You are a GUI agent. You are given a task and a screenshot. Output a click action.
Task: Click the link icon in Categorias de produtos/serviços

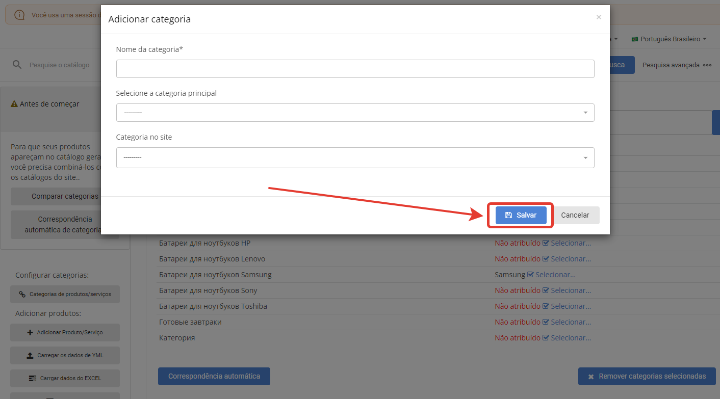pyautogui.click(x=22, y=294)
